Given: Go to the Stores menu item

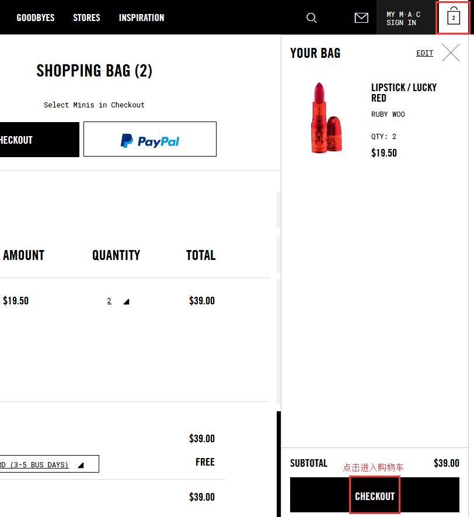Looking at the screenshot, I should point(86,18).
